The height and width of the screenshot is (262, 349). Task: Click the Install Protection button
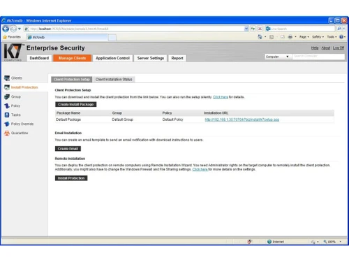point(71,178)
